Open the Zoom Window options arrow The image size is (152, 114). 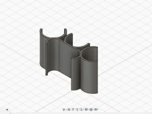click(x=83, y=109)
